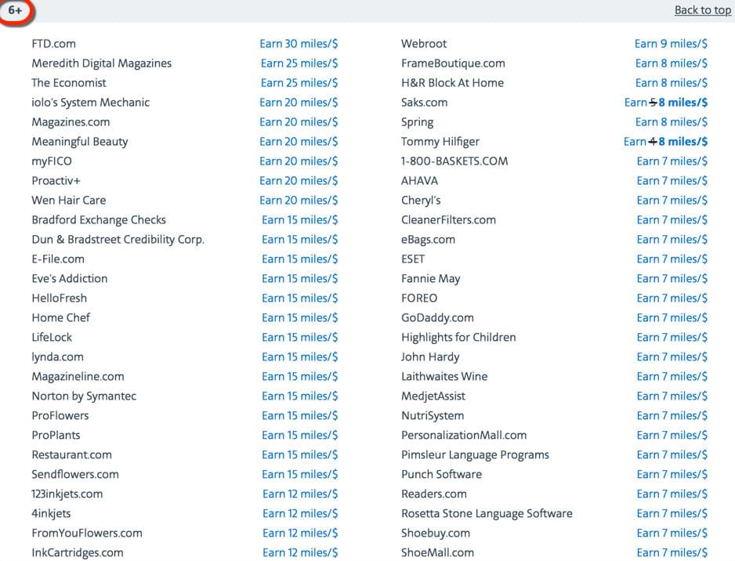
Task: Open The Economist's Earn 25 miles/$ offer
Action: tap(299, 83)
